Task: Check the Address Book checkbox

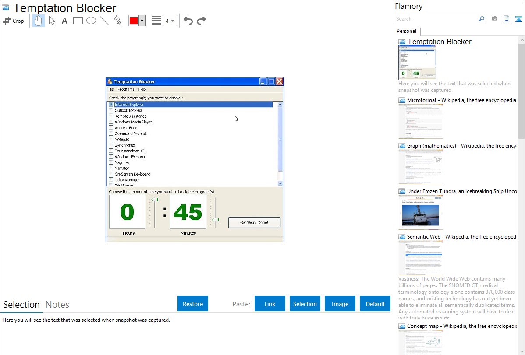Action: [x=111, y=127]
